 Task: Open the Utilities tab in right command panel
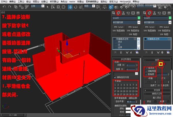(169, 13)
